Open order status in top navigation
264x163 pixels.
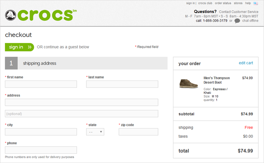pos(223,3)
